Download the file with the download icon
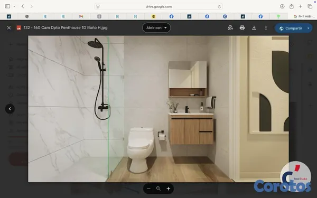Image resolution: width=317 pixels, height=198 pixels. 254,28
